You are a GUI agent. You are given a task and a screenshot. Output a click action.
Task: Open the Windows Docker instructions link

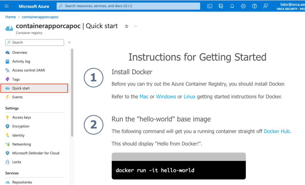[166, 96]
